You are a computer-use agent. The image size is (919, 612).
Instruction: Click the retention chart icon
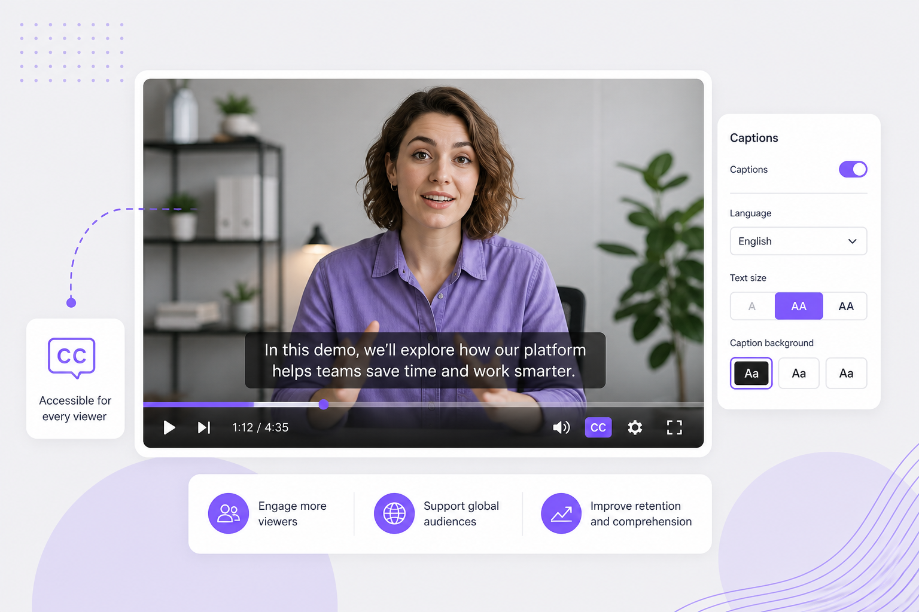tap(561, 513)
